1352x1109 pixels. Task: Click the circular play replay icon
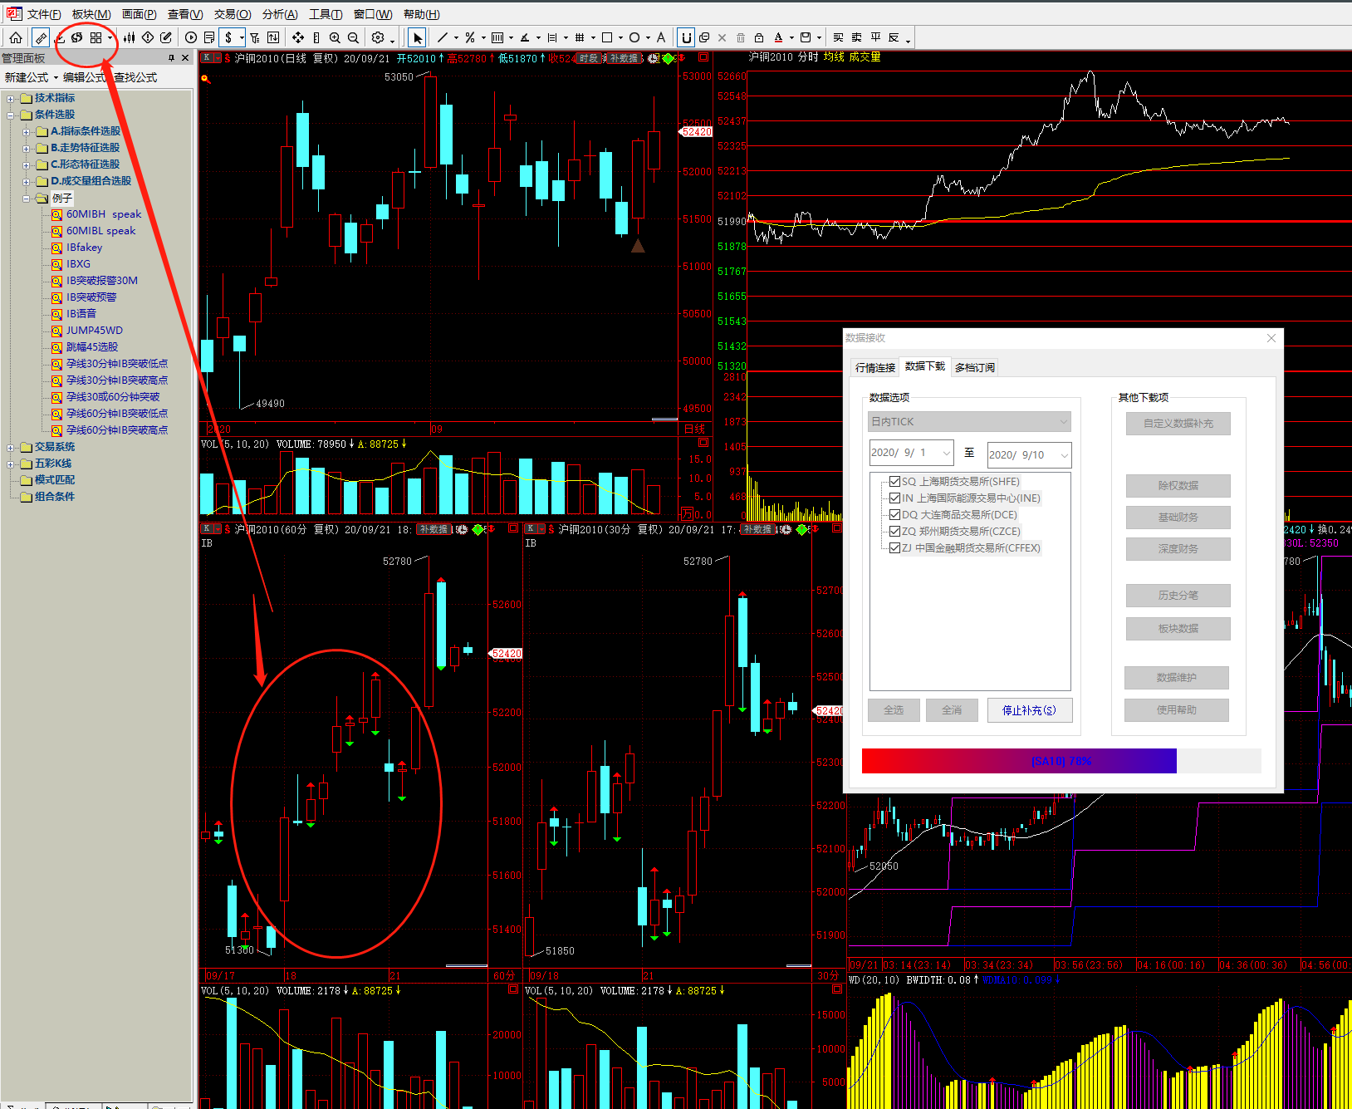tap(191, 37)
